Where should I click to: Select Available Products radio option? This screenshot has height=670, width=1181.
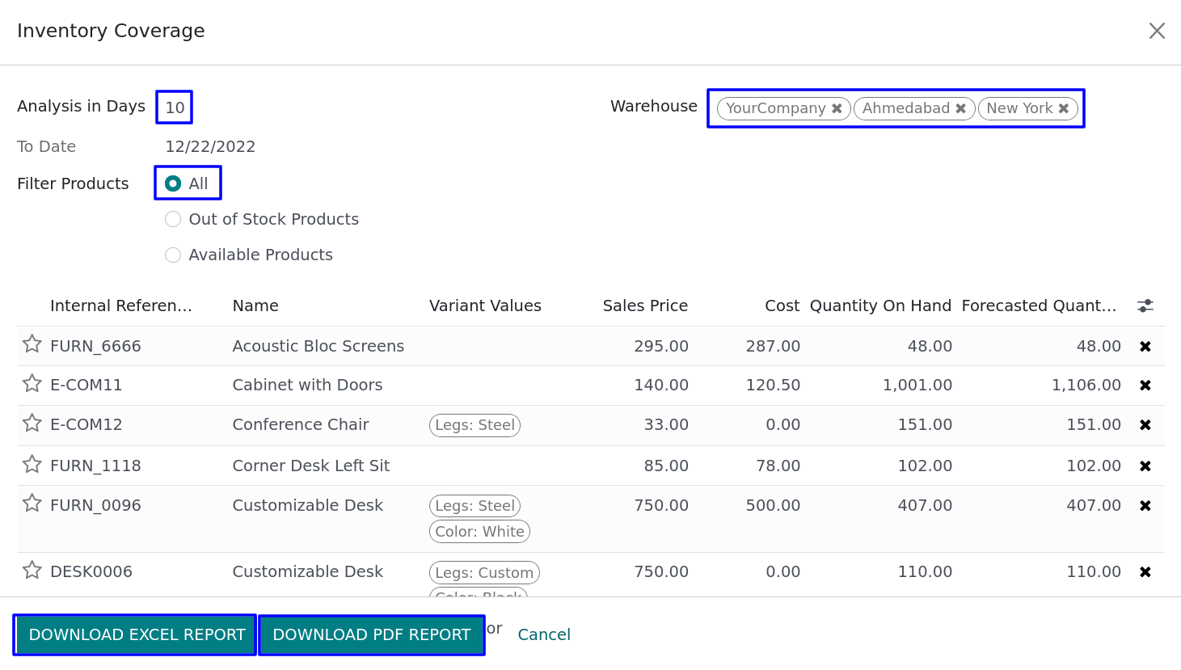(173, 255)
